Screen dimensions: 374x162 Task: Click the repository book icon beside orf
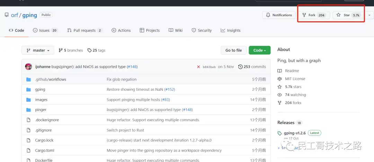click(x=7, y=15)
